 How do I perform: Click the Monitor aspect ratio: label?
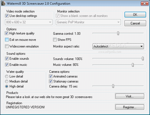click(66, 46)
